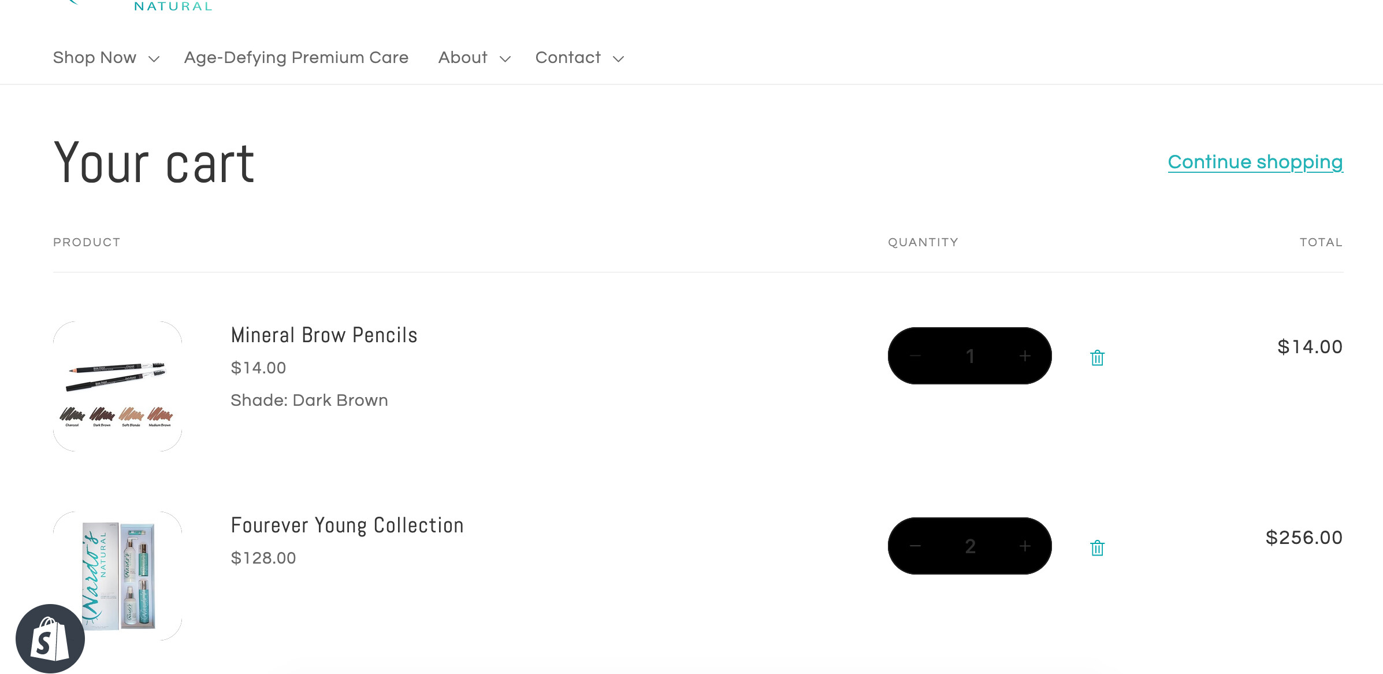Increase Mineral Brow Pencils quantity with plus
Image resolution: width=1383 pixels, height=674 pixels.
tap(1025, 356)
